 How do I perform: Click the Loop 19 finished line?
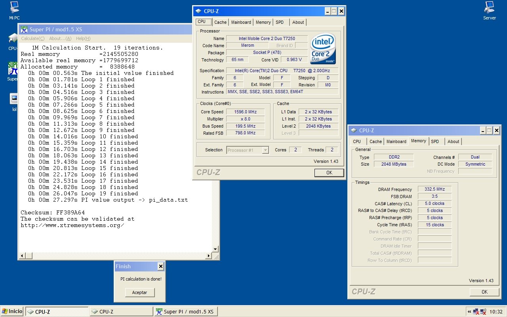[x=83, y=193]
